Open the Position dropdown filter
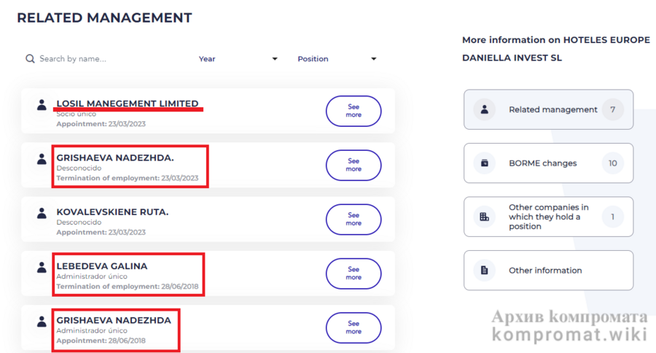Screen dimensions: 656x353 tap(337, 59)
